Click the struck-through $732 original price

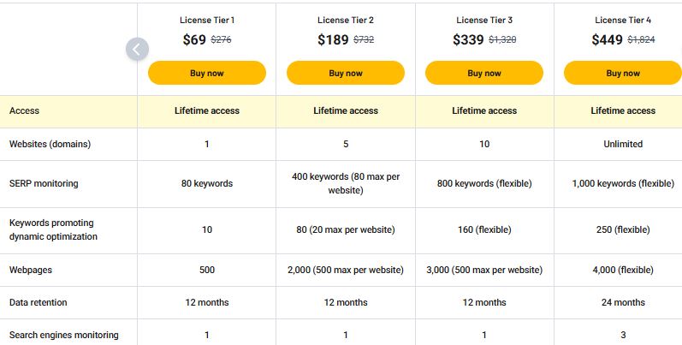click(x=364, y=39)
